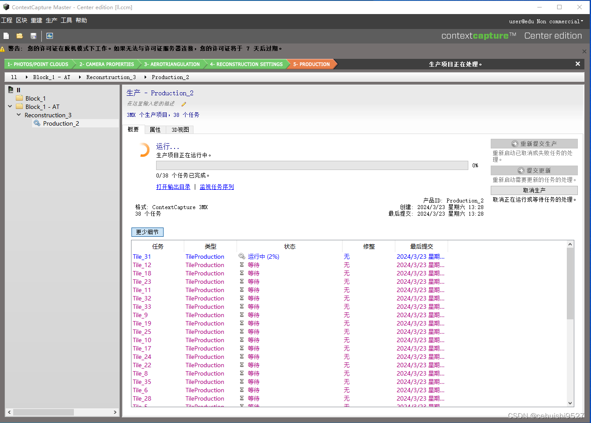Click the tree panel left scroll arrow
Screen dimensions: 591x423
[9, 412]
